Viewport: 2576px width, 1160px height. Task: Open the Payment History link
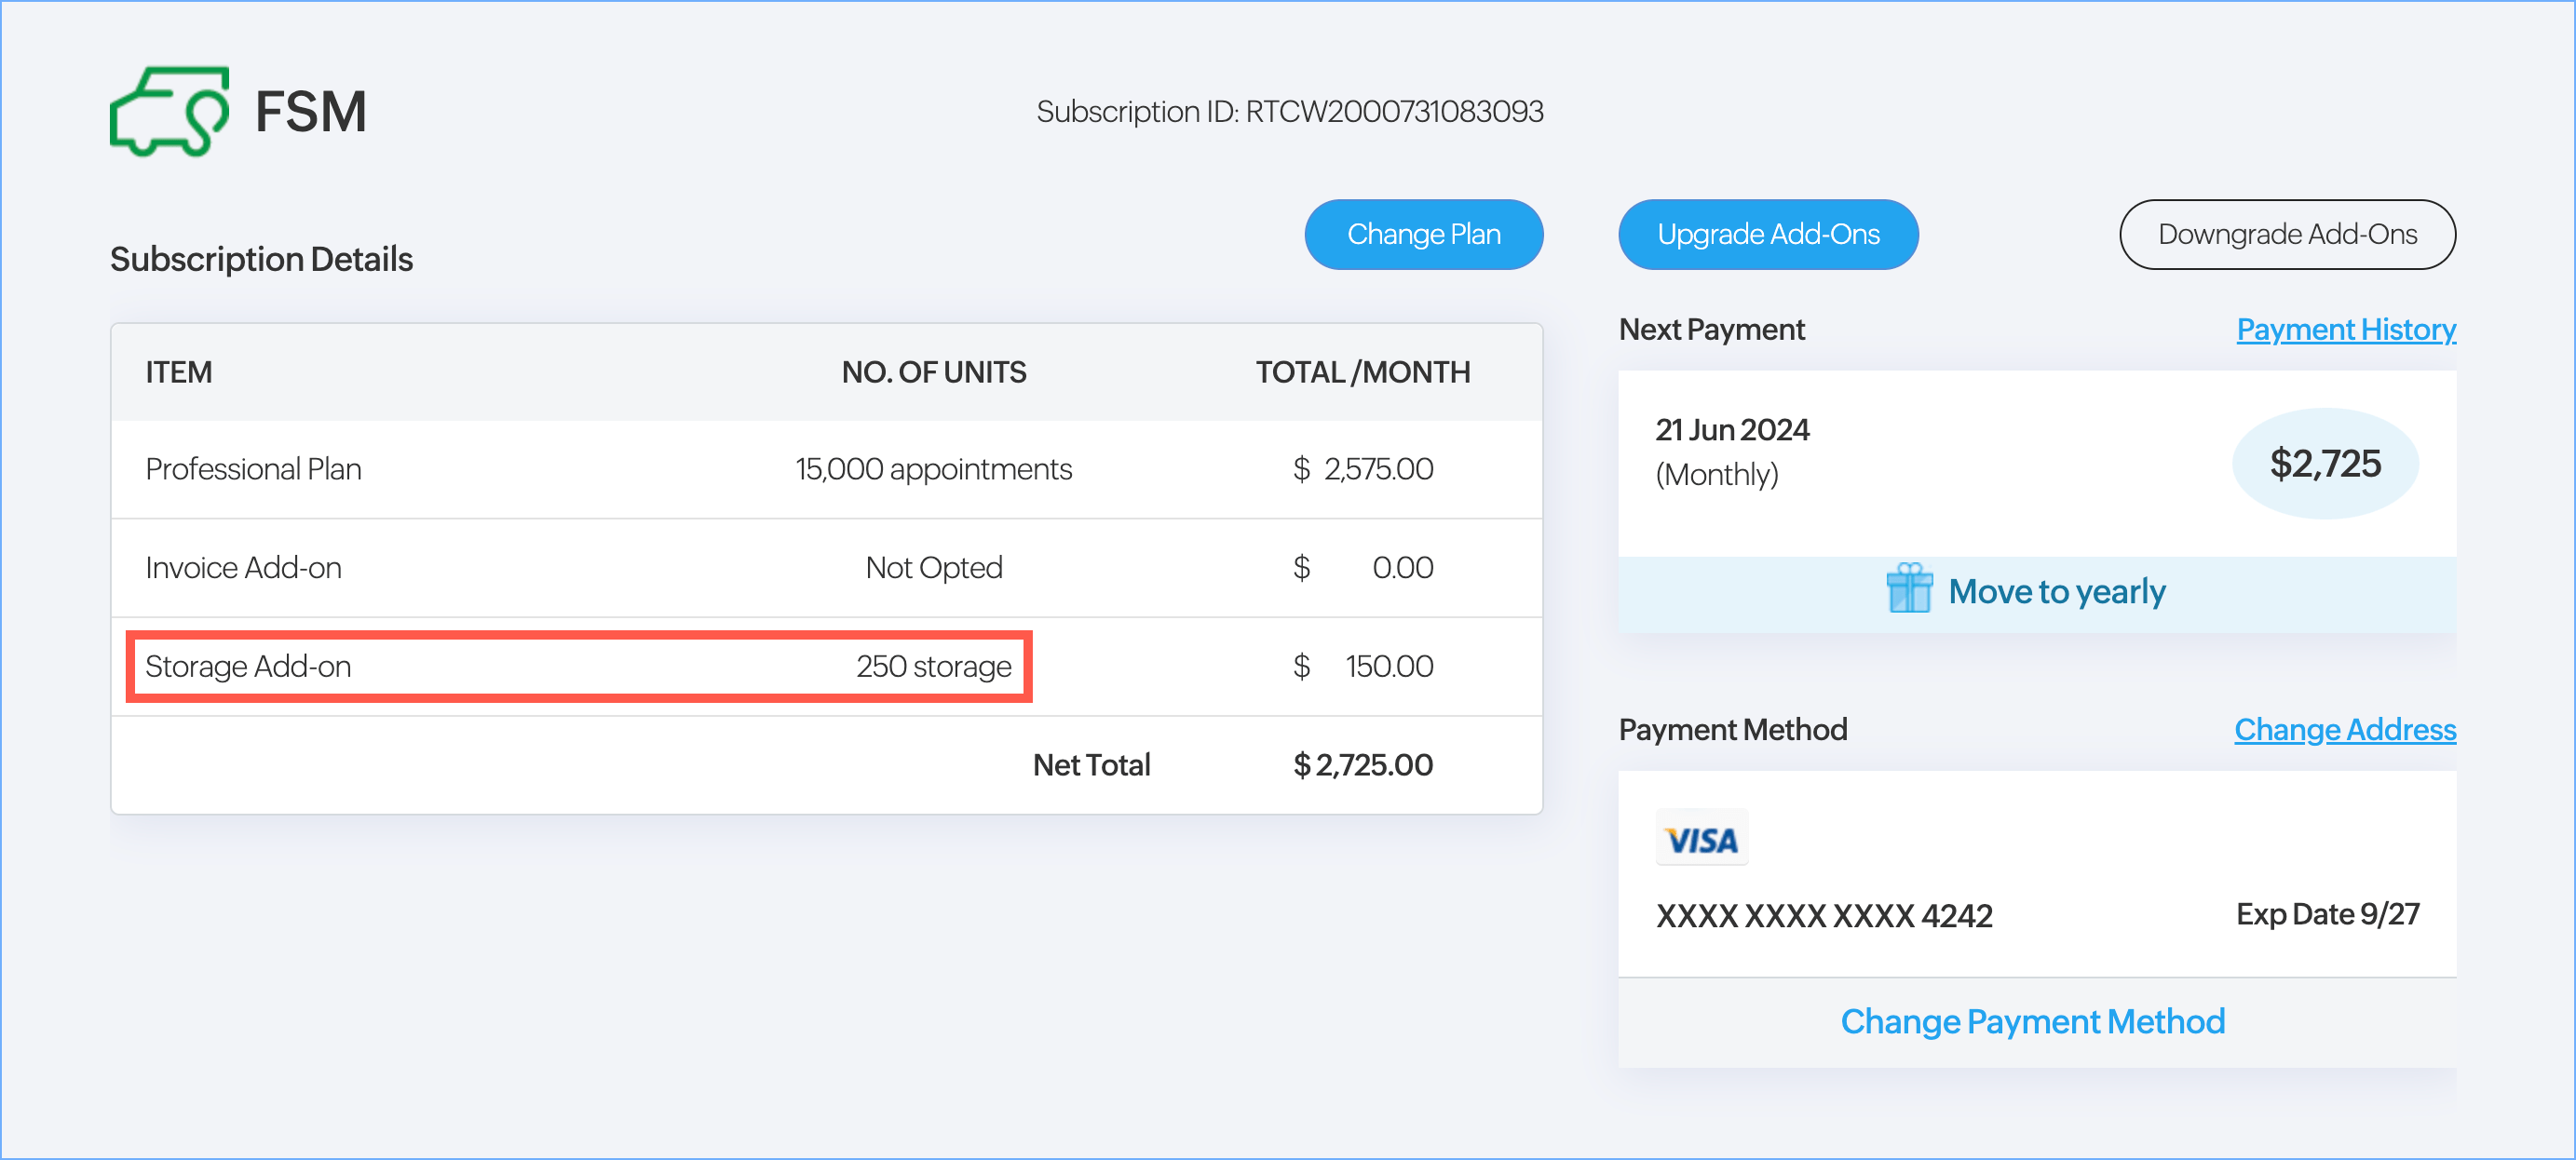coord(2345,329)
